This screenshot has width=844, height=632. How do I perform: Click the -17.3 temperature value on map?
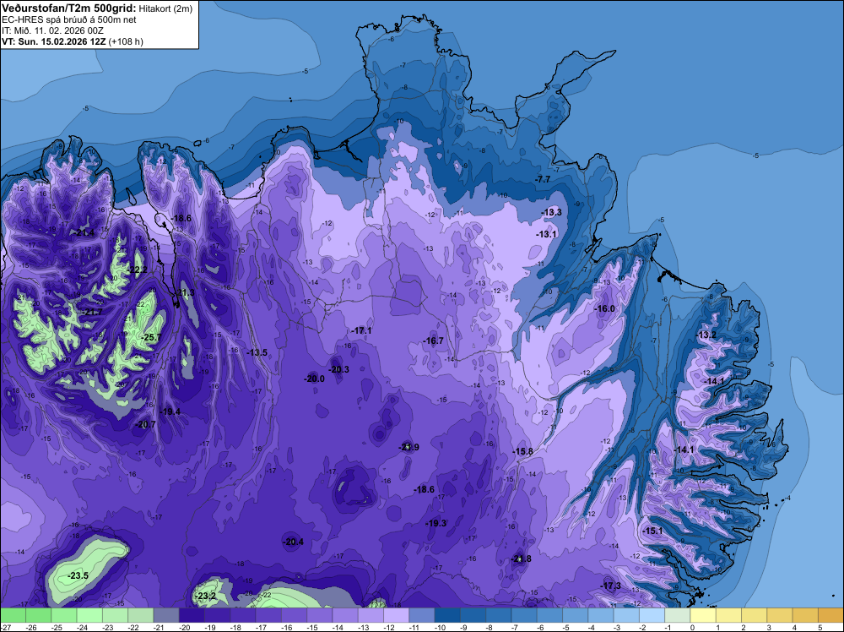pyautogui.click(x=611, y=586)
